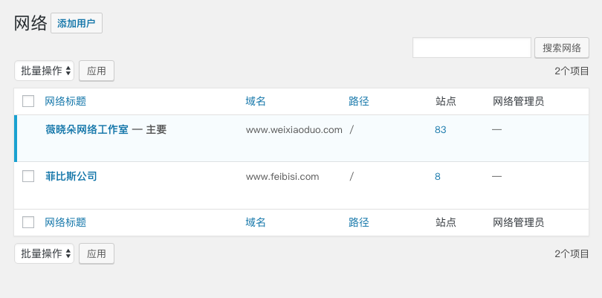Open the 菲比斯公司 network link
This screenshot has height=298, width=602.
tap(71, 176)
